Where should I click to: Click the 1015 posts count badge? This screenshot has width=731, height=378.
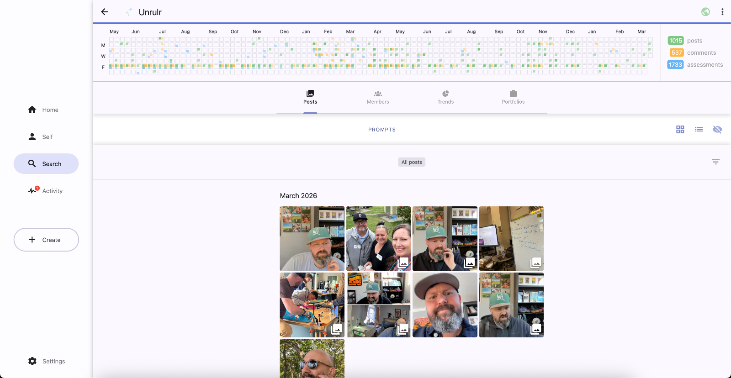(x=675, y=41)
